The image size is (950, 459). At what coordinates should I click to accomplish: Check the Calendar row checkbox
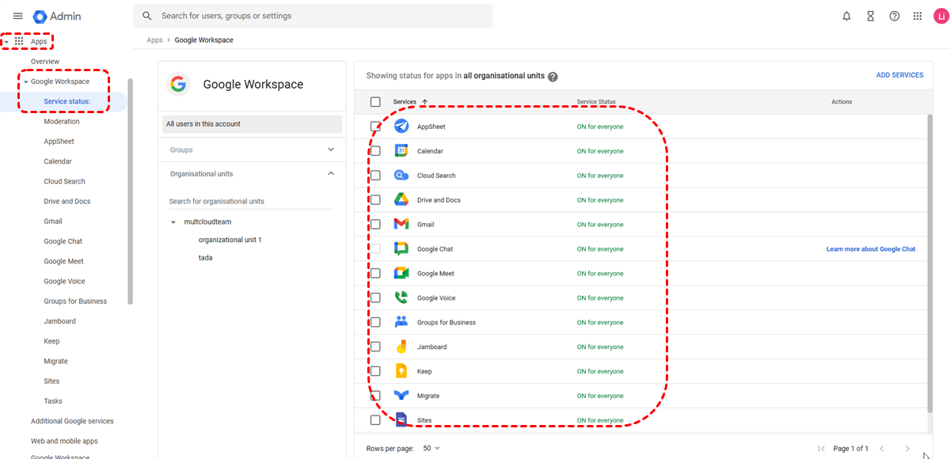tap(375, 151)
